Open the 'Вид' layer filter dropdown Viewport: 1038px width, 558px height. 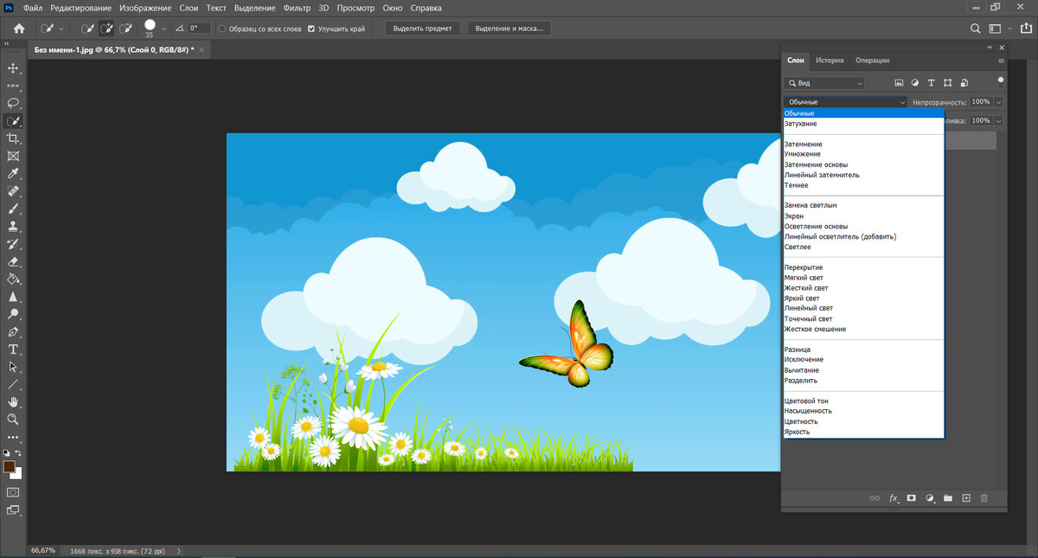click(x=823, y=83)
